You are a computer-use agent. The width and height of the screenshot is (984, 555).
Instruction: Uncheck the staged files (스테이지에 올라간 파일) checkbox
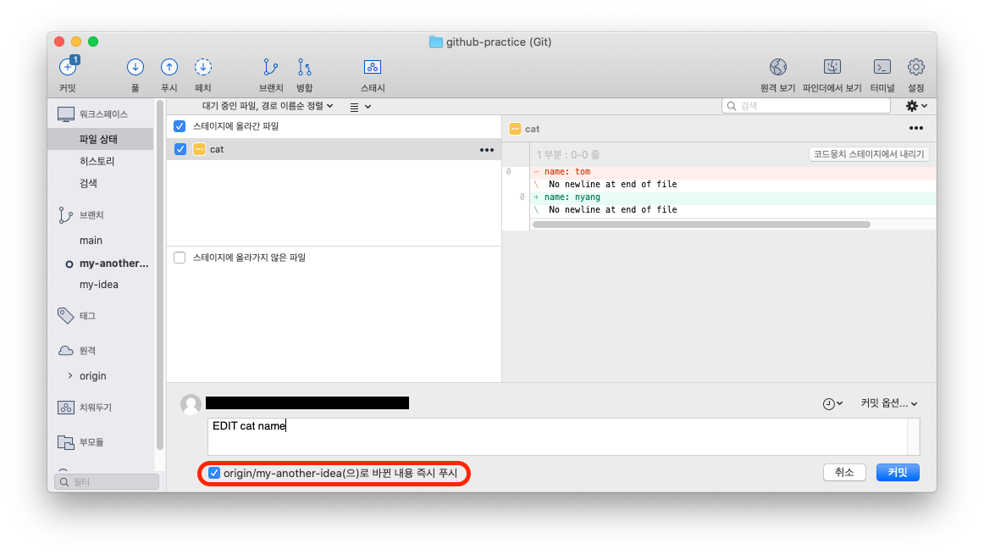click(x=180, y=126)
